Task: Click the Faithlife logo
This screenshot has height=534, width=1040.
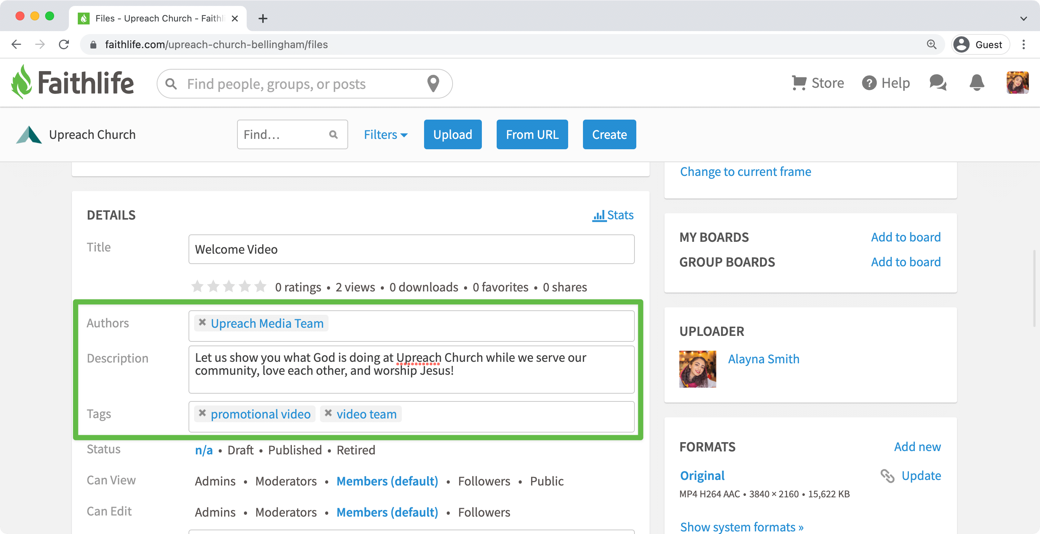Action: [72, 82]
